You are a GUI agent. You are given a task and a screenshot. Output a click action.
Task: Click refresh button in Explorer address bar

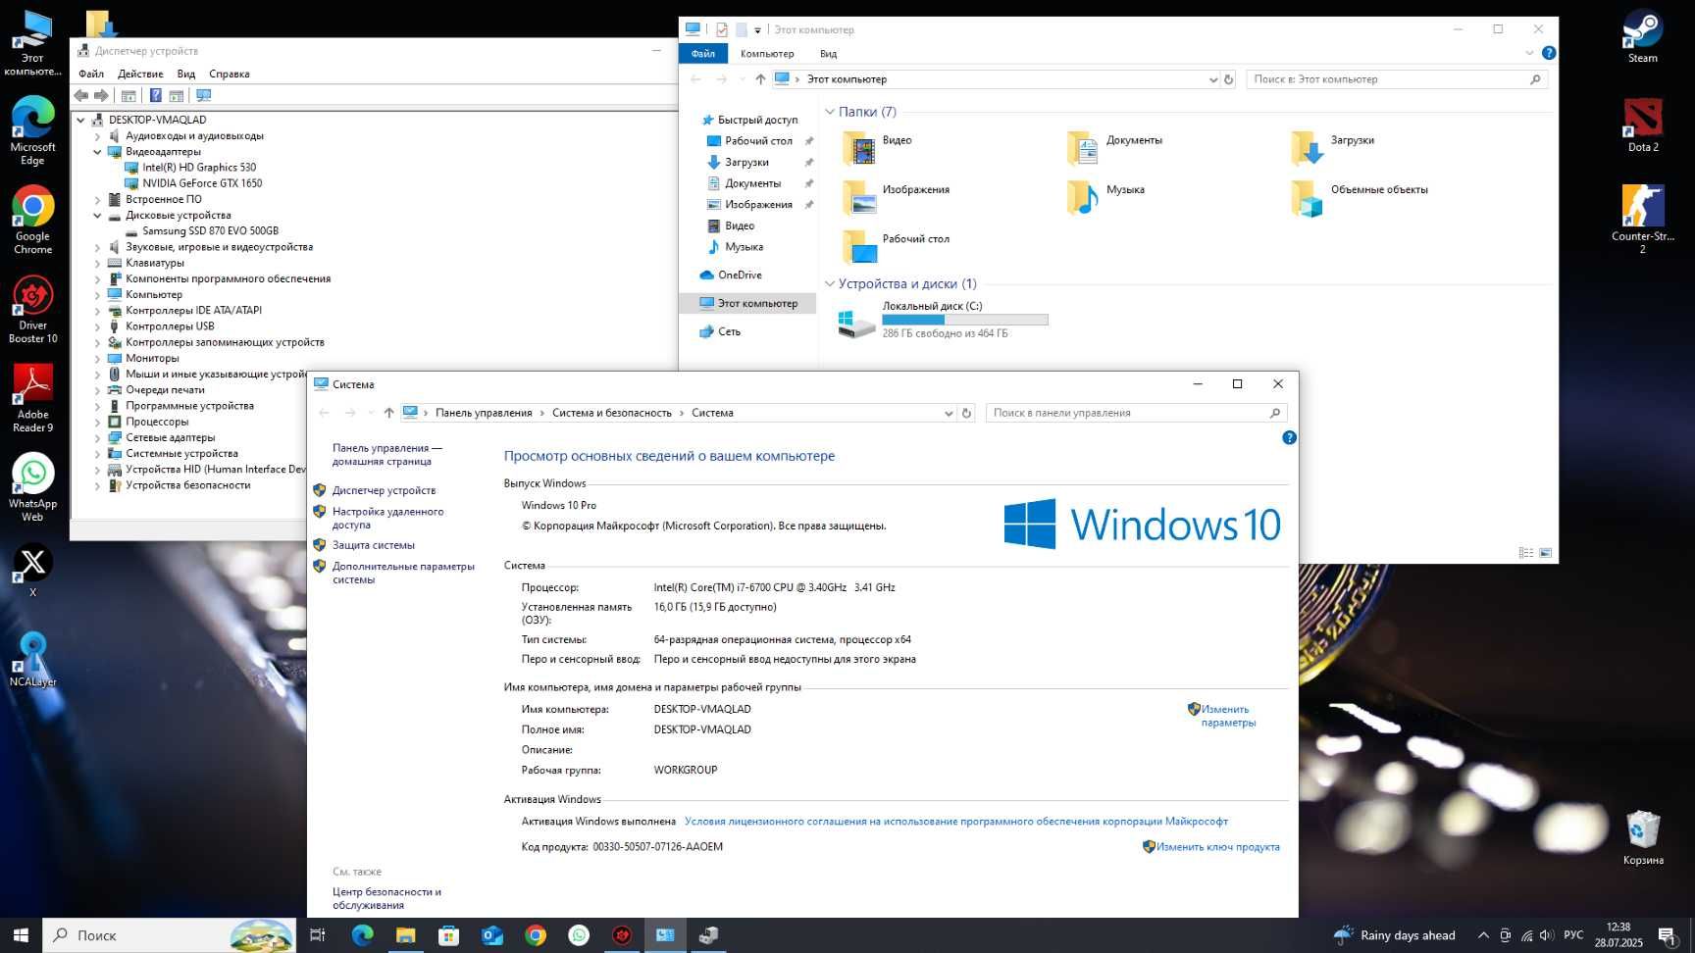pos(1228,79)
